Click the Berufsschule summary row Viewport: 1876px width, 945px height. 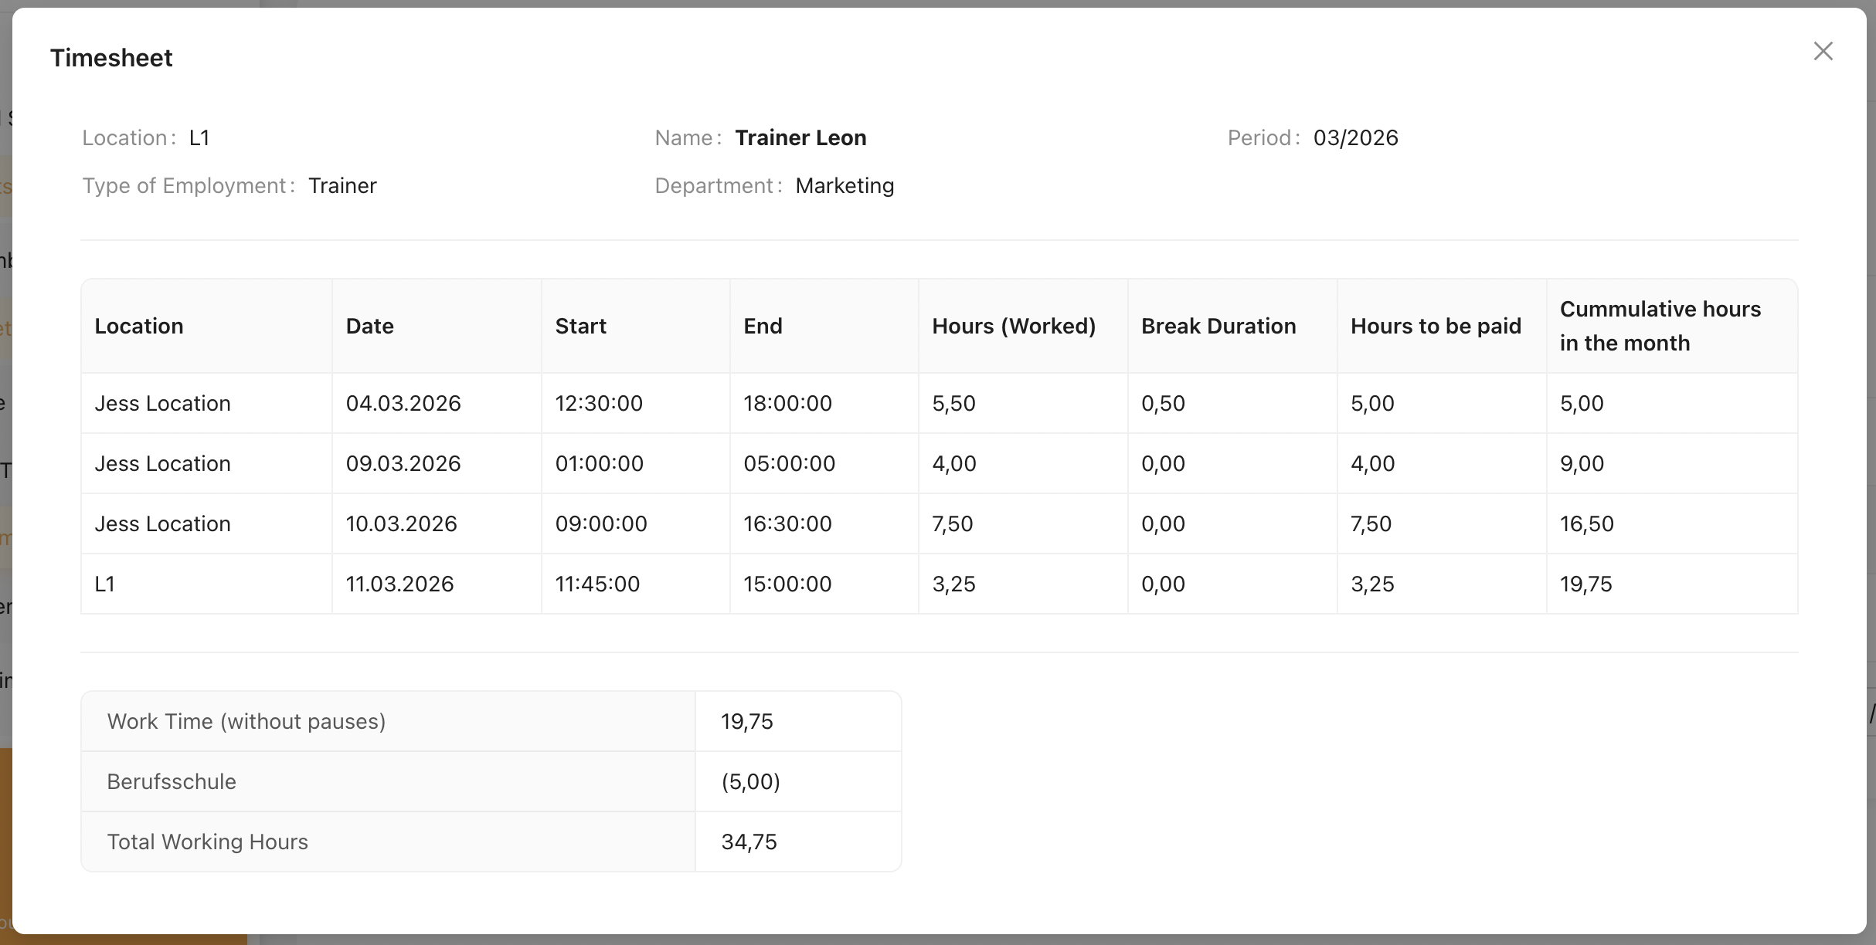[x=172, y=781]
